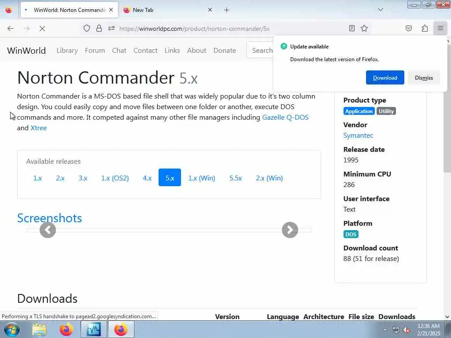Dismiss the update notification
Image resolution: width=451 pixels, height=338 pixels.
(424, 77)
